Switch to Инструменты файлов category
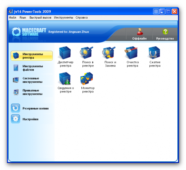186x170 pixels. 32,68
